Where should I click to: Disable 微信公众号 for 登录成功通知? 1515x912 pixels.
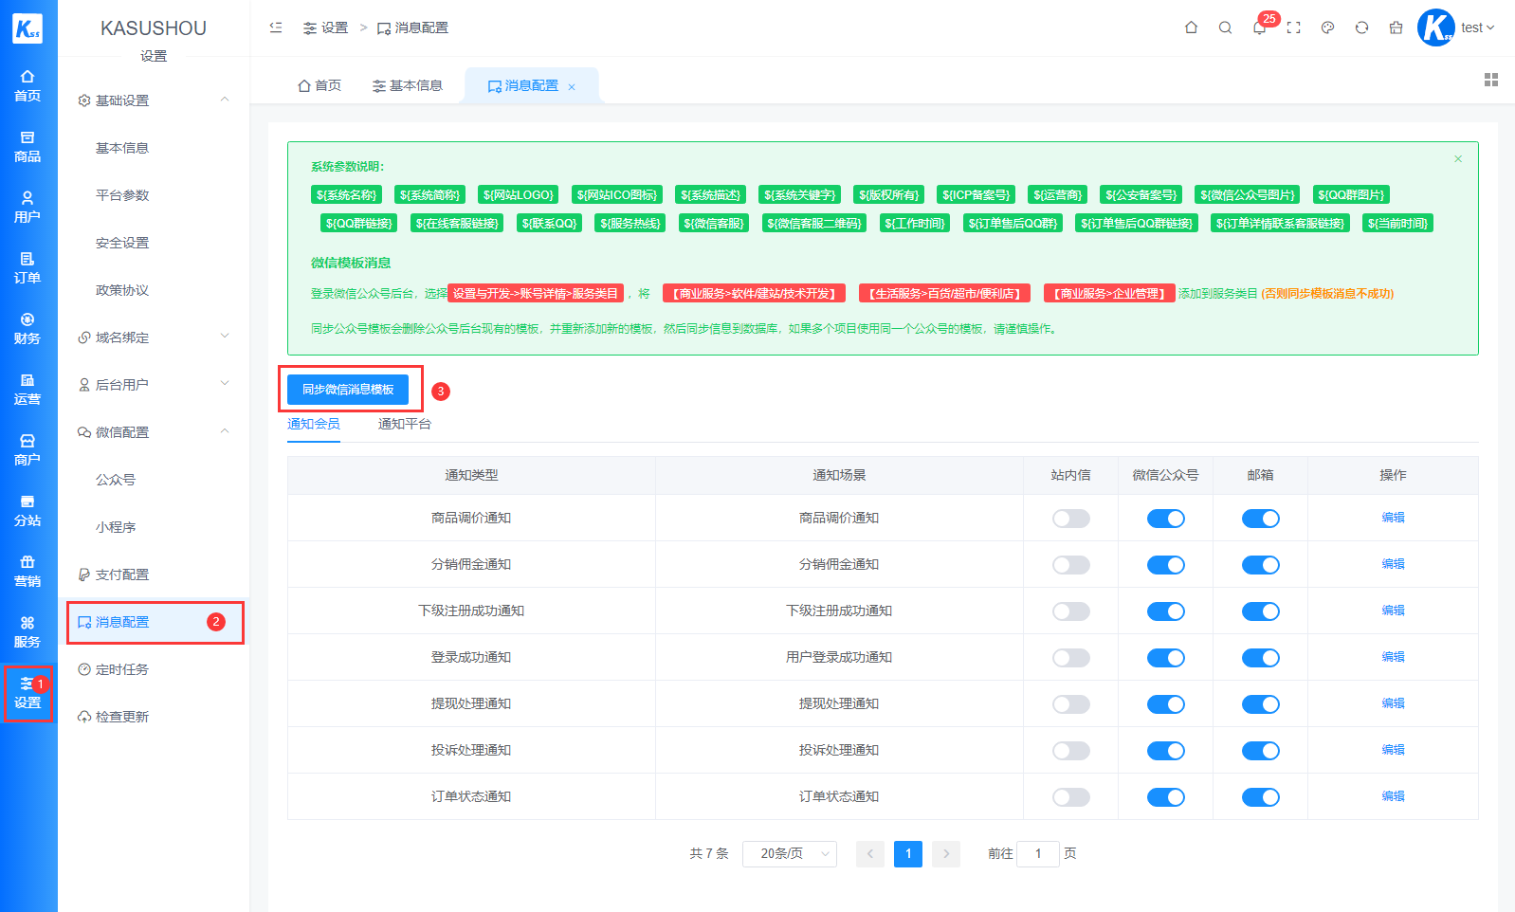[x=1166, y=658]
